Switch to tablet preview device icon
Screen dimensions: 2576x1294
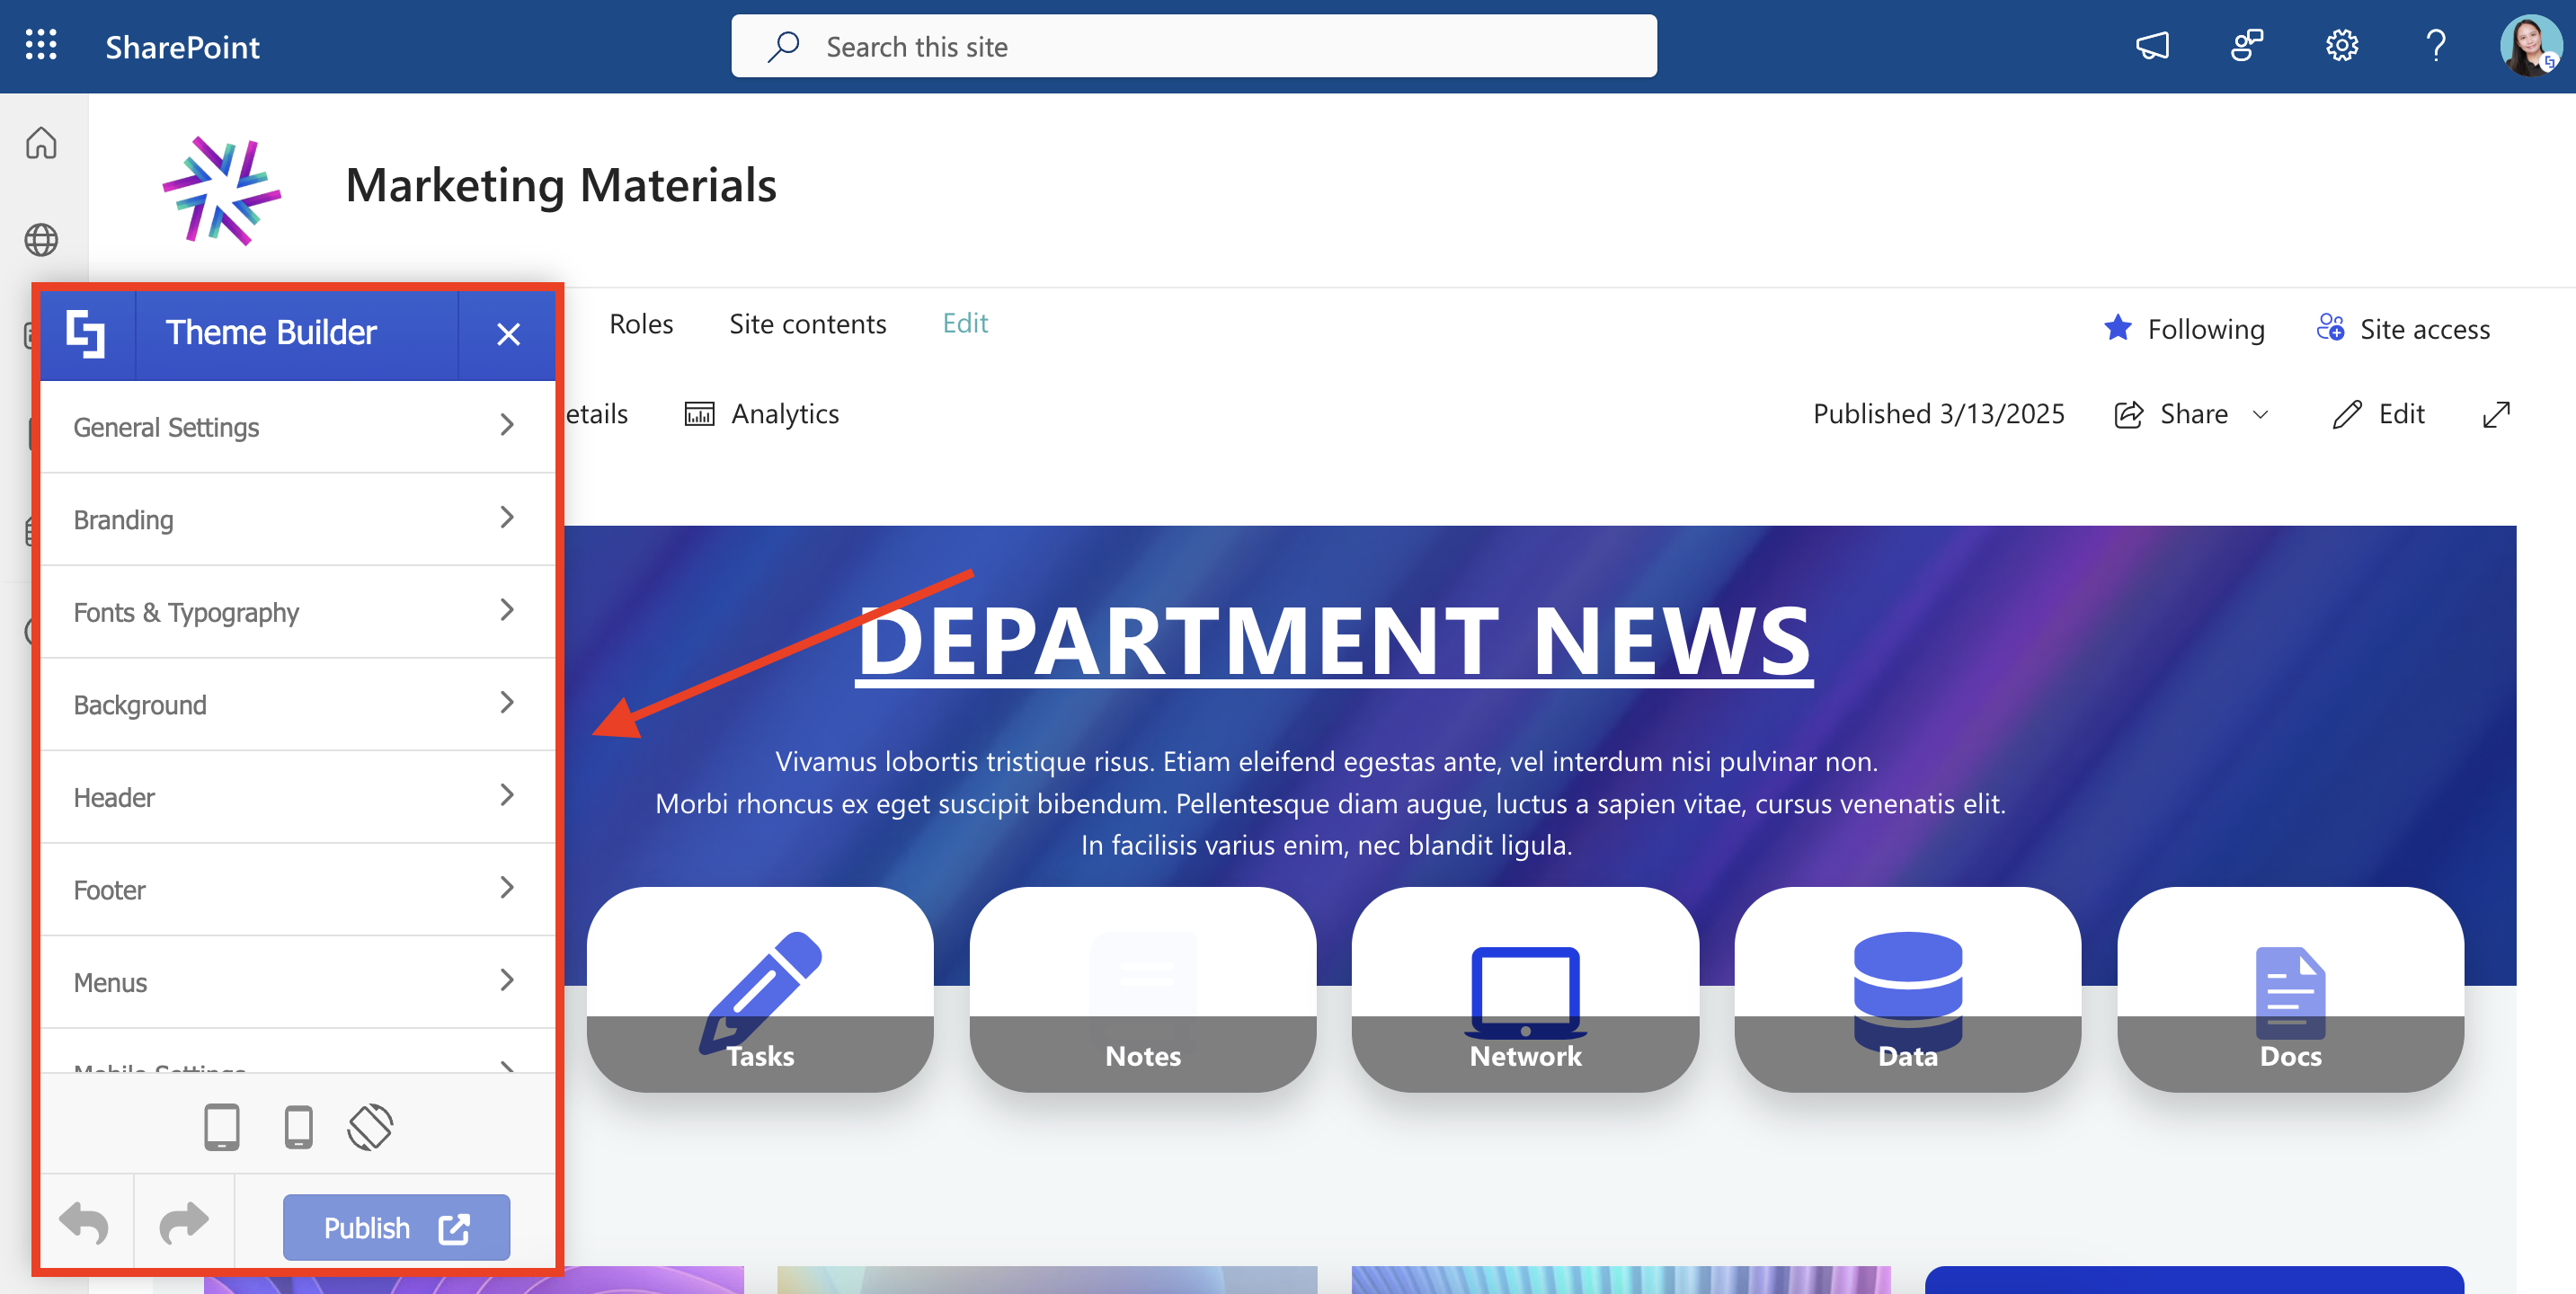pos(221,1127)
